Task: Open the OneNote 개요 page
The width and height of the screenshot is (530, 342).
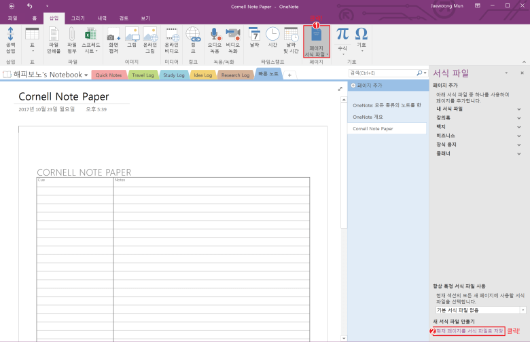Action: [368, 117]
